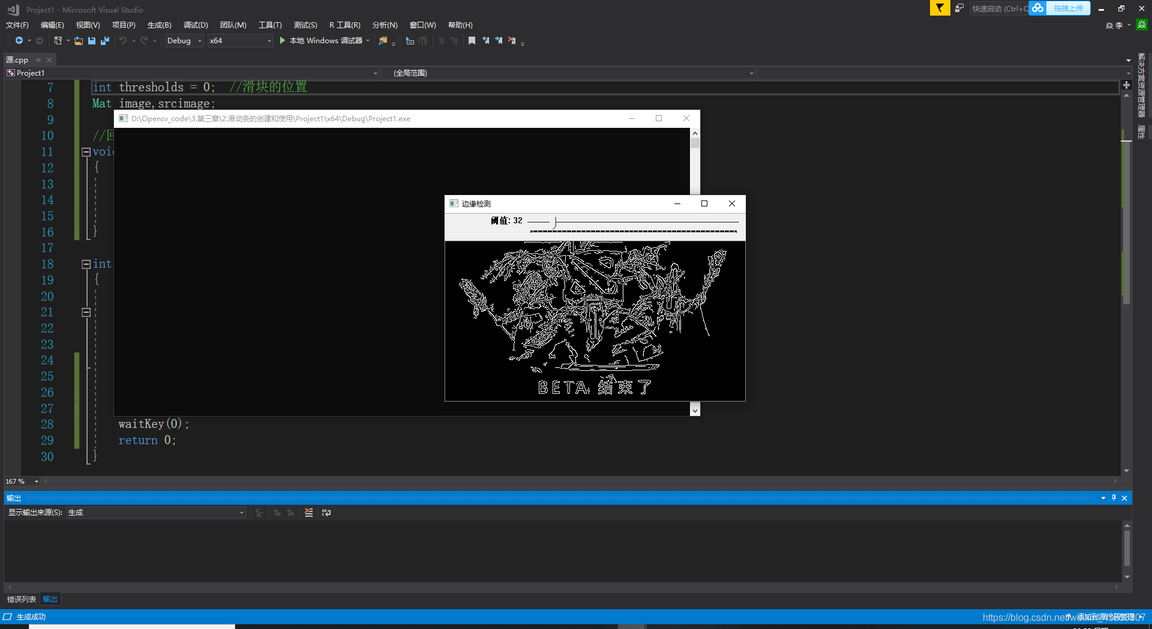Click the console window scroll-down arrow
This screenshot has width=1152, height=629.
[x=695, y=411]
